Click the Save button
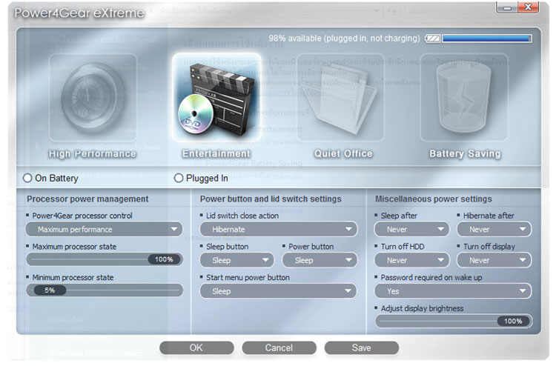The height and width of the screenshot is (366, 556). point(361,348)
